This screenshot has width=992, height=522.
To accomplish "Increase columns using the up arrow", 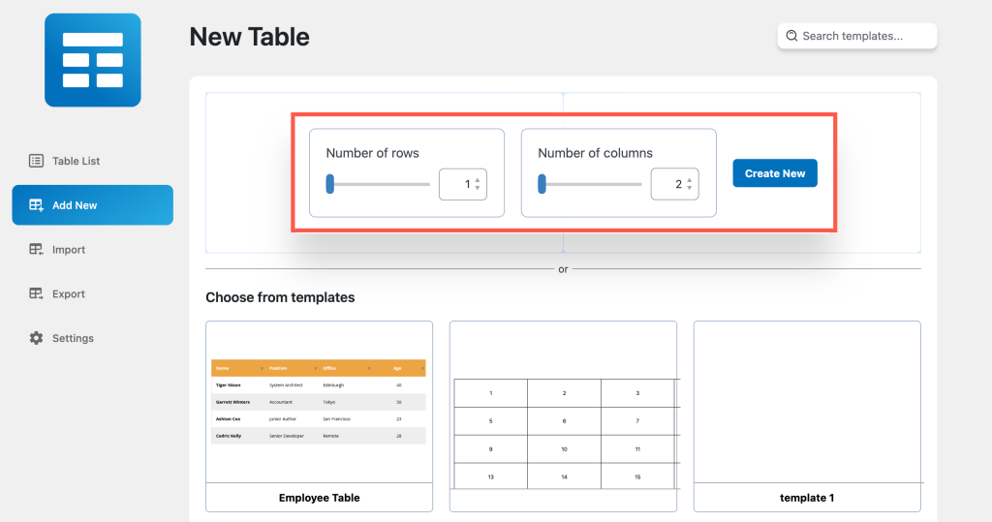I will pos(690,179).
